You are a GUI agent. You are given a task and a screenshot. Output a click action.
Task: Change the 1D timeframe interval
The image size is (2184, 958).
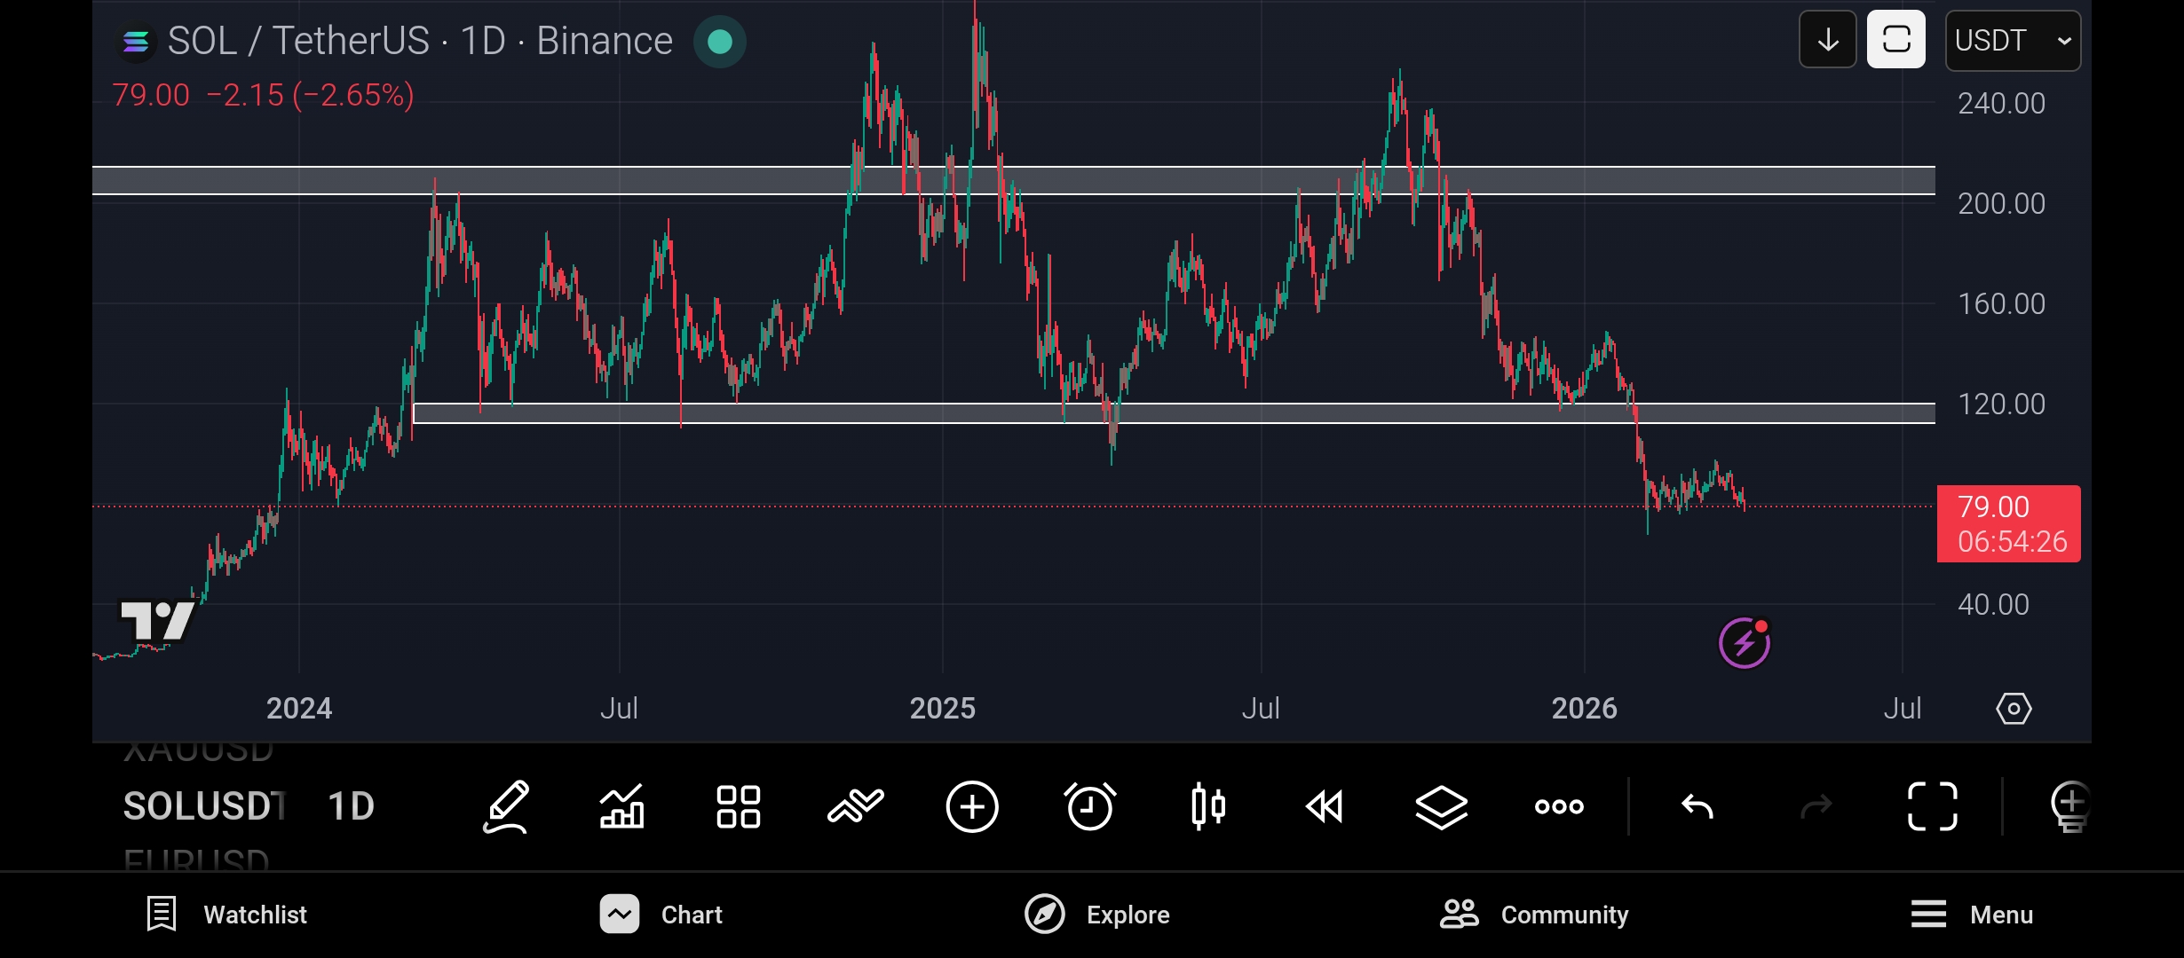tap(352, 806)
